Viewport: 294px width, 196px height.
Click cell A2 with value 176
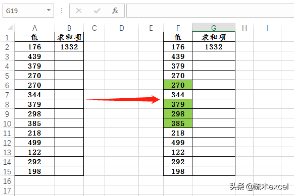tap(34, 46)
